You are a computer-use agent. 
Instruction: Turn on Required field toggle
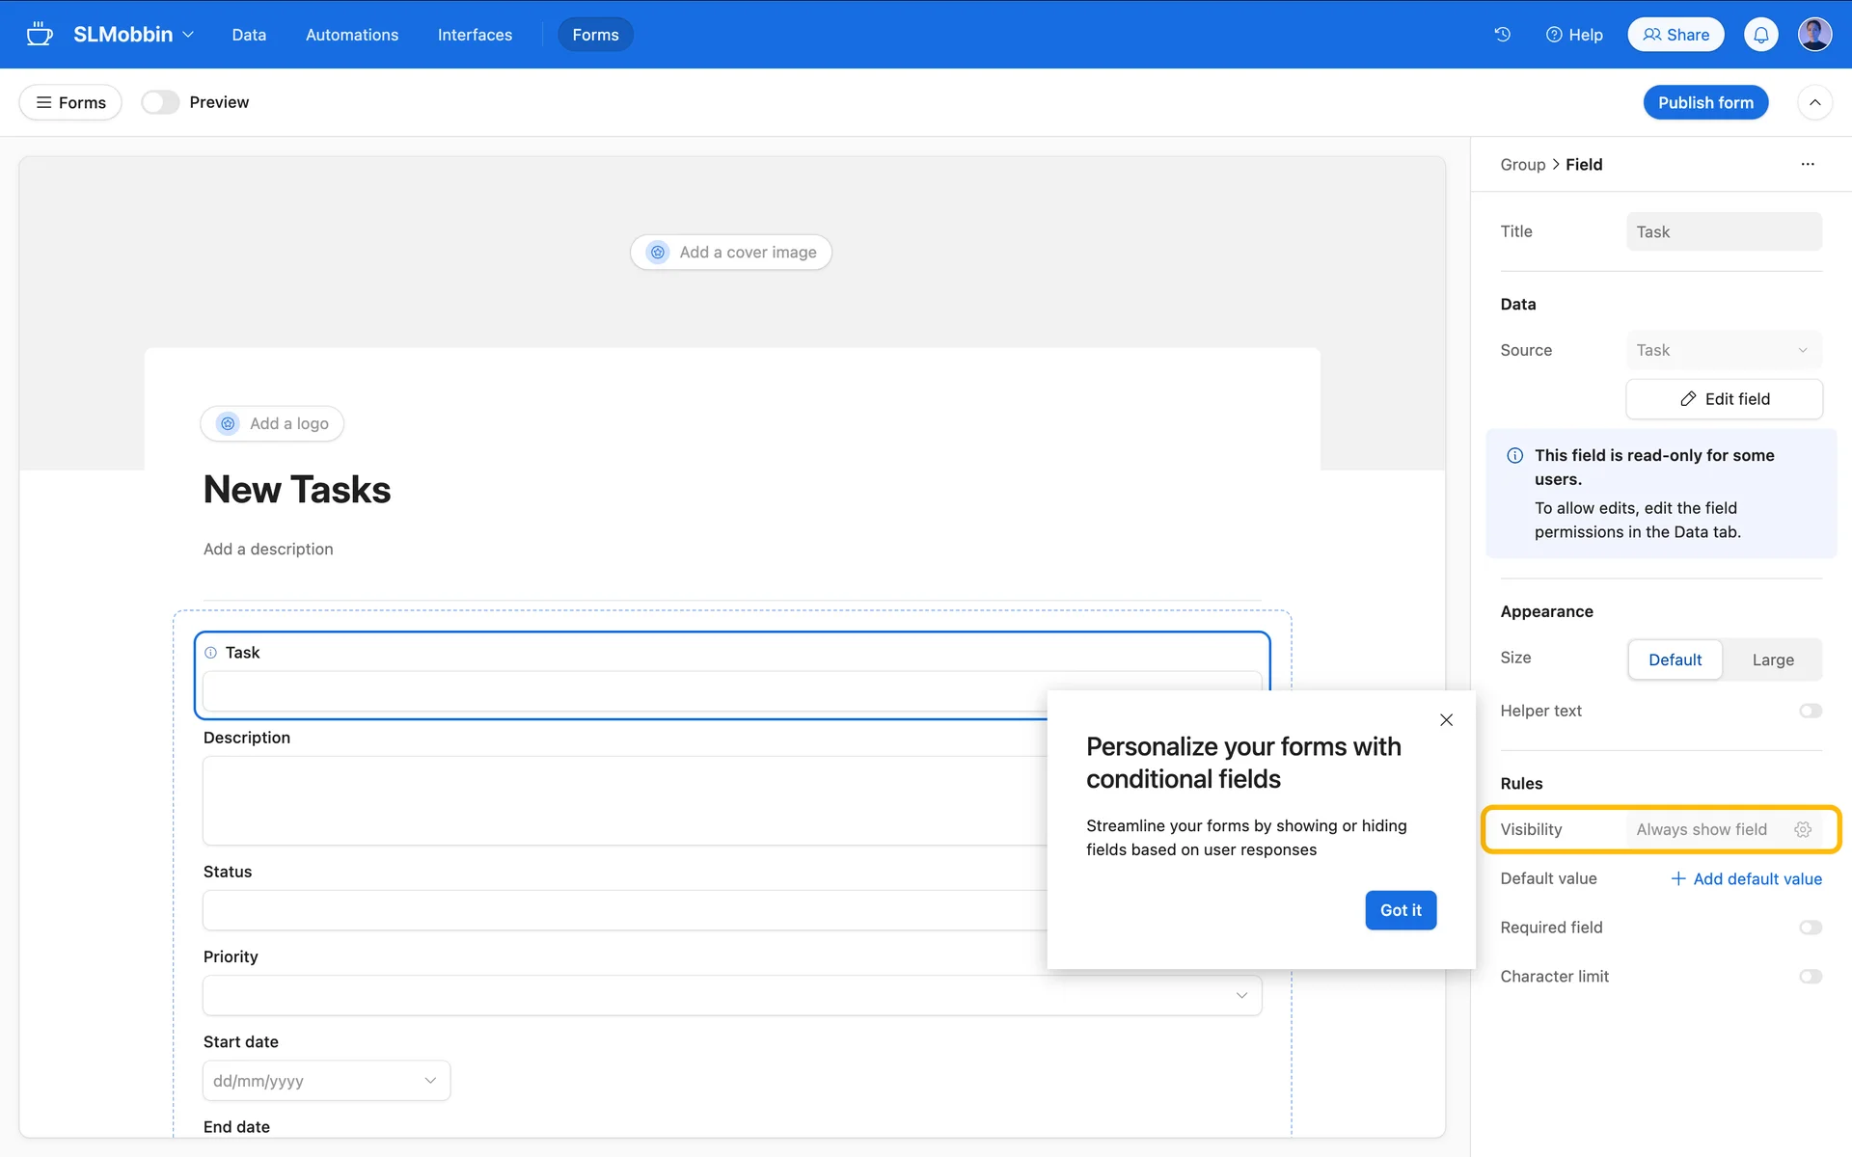[x=1810, y=928]
